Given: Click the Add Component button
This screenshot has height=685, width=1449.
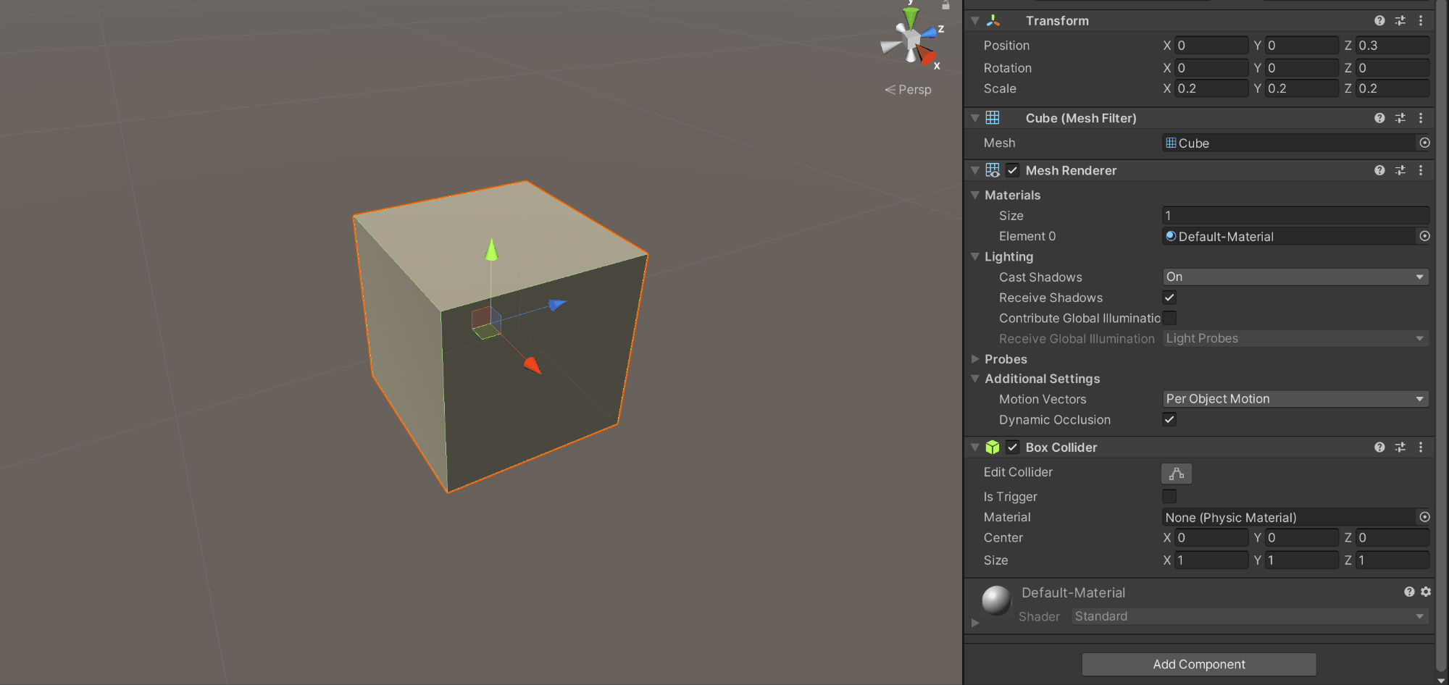Looking at the screenshot, I should (x=1198, y=664).
